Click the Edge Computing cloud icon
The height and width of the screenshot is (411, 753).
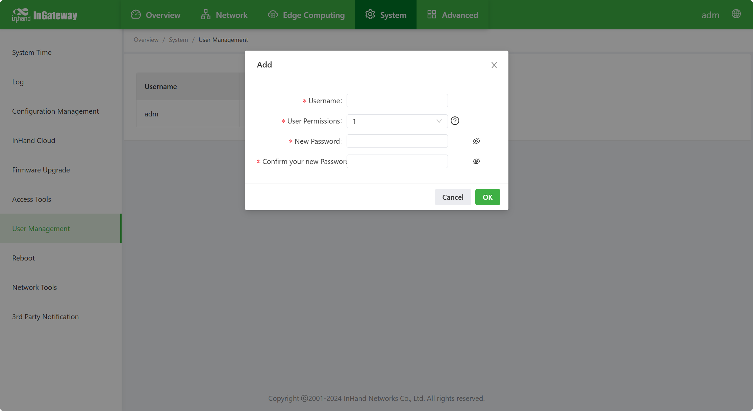tap(273, 15)
